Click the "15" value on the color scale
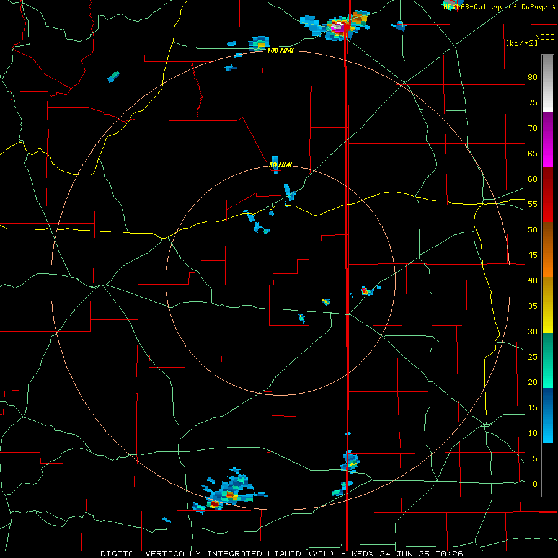Screen dimensions: 558x558 point(533,407)
